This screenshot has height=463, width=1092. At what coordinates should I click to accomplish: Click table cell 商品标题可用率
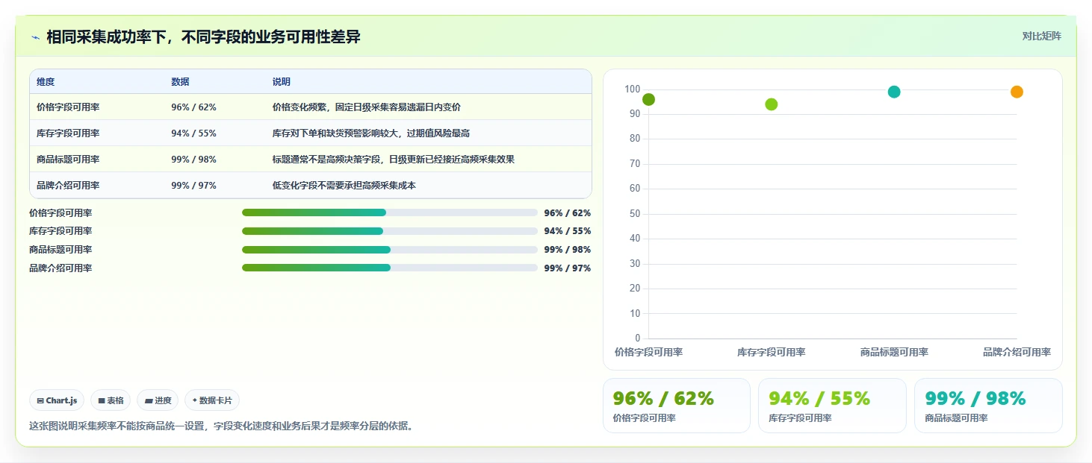pyautogui.click(x=68, y=160)
